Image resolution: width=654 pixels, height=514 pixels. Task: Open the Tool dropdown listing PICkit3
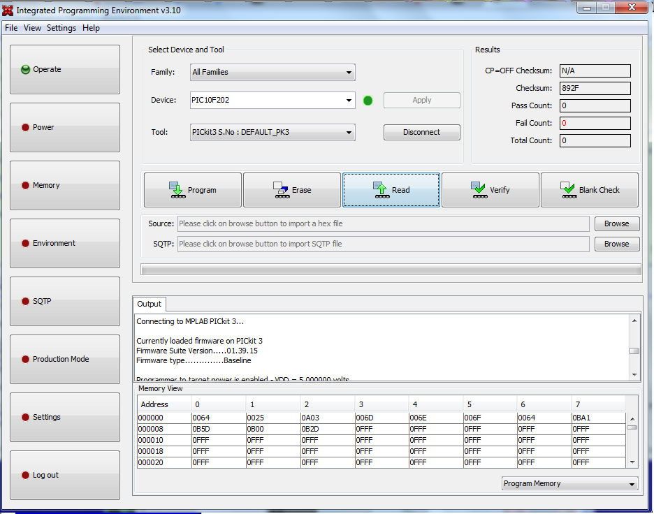point(272,132)
